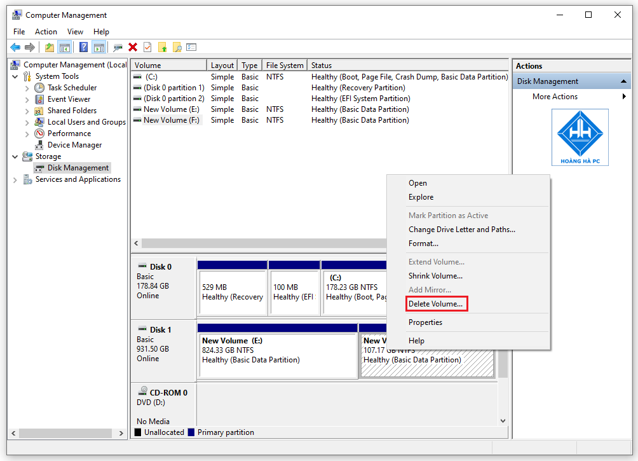Screen dimensions: 638x461
Task: Click the red X Delete toolbar icon
Action: click(133, 47)
